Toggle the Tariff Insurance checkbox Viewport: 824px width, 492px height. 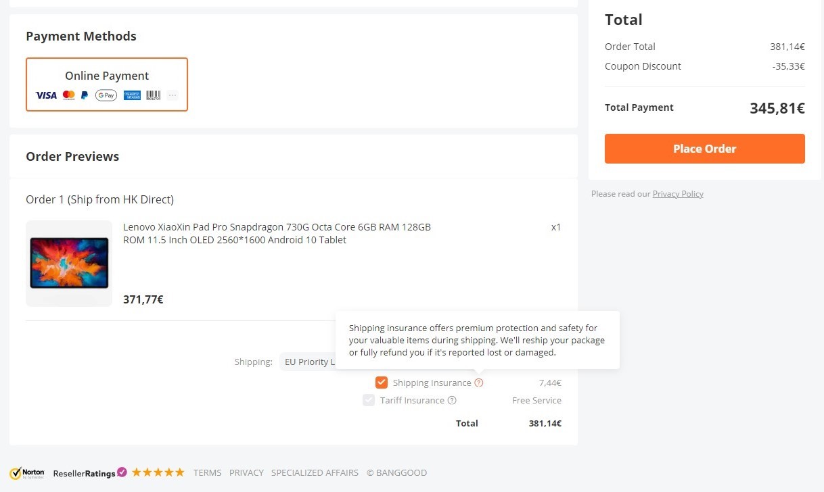point(369,400)
